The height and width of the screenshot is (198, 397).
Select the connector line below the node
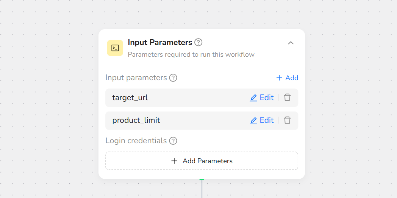[x=202, y=189]
